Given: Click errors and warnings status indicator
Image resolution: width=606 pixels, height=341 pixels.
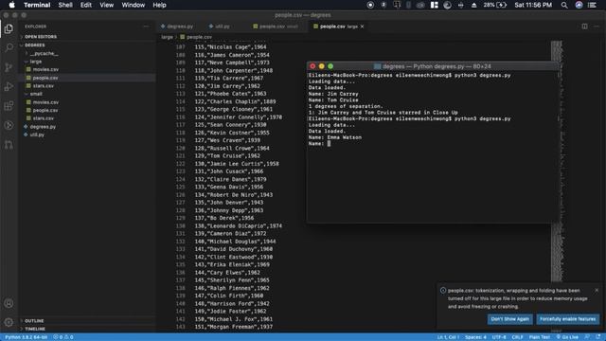Looking at the screenshot, I should [x=63, y=337].
